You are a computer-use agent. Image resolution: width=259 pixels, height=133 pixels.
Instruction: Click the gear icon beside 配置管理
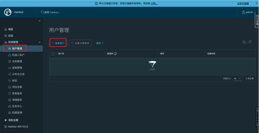click(10, 113)
